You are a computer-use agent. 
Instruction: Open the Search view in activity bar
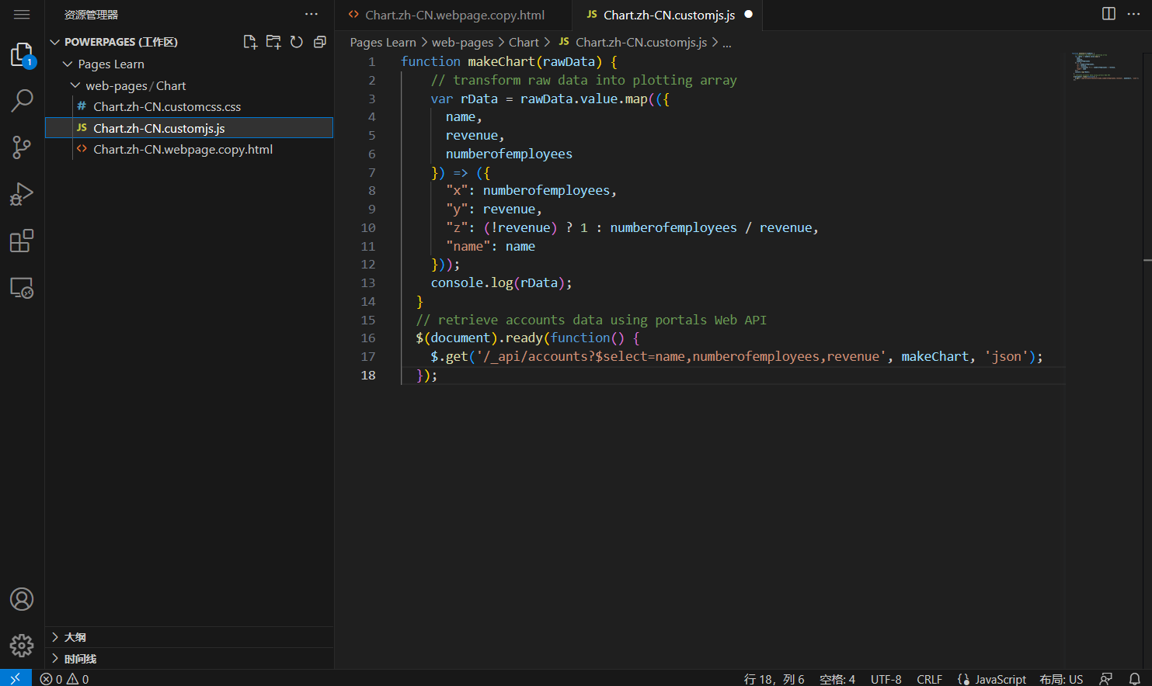(x=22, y=100)
